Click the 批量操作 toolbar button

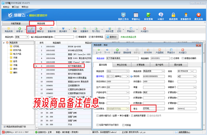pyautogui.click(x=84, y=30)
